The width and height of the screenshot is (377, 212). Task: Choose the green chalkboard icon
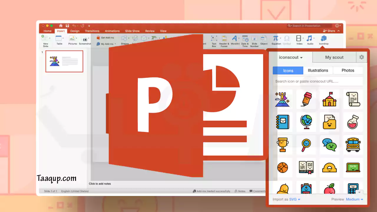coord(353,168)
